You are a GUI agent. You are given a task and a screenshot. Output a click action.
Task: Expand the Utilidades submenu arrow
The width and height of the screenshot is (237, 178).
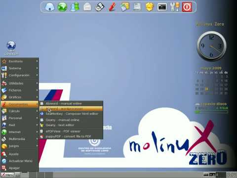point(37,83)
